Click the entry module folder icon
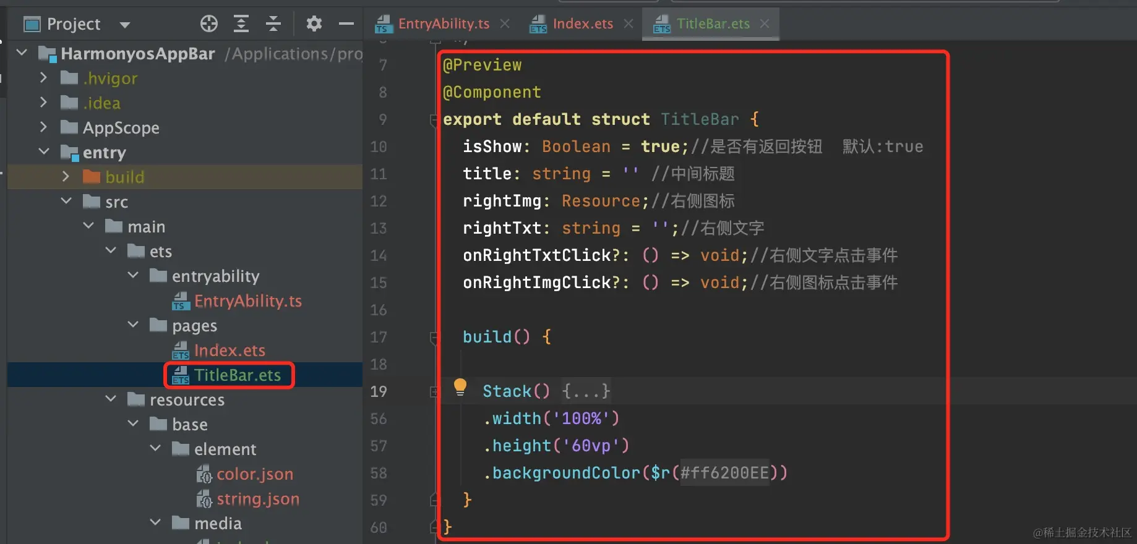1137x544 pixels. coord(69,153)
